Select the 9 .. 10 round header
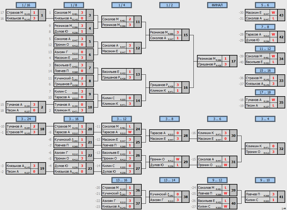Viewport: 287px width, 210px height. coord(265,180)
